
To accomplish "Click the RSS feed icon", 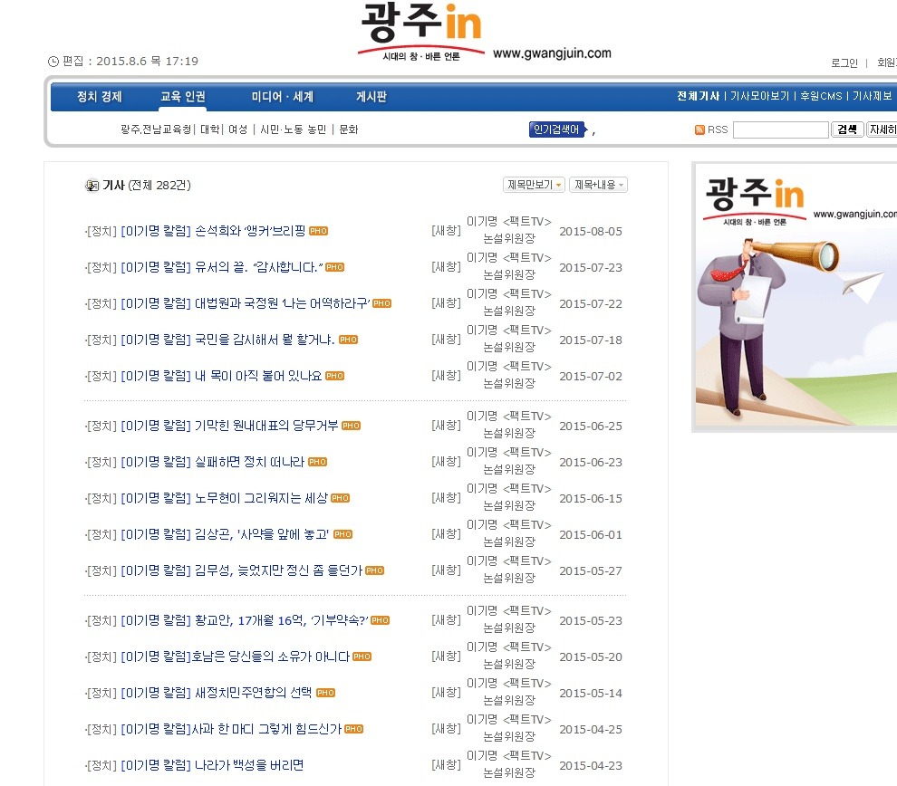I will 699,130.
